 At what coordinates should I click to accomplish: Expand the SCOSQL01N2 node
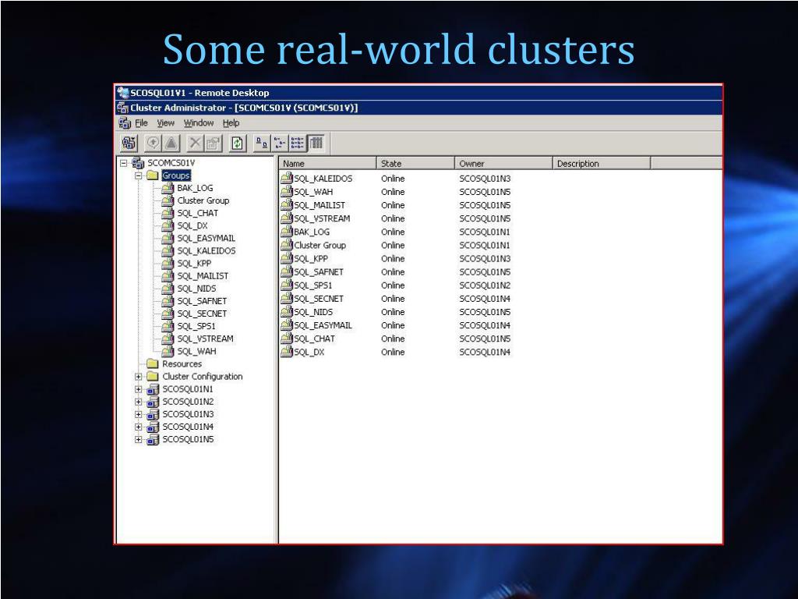point(139,402)
